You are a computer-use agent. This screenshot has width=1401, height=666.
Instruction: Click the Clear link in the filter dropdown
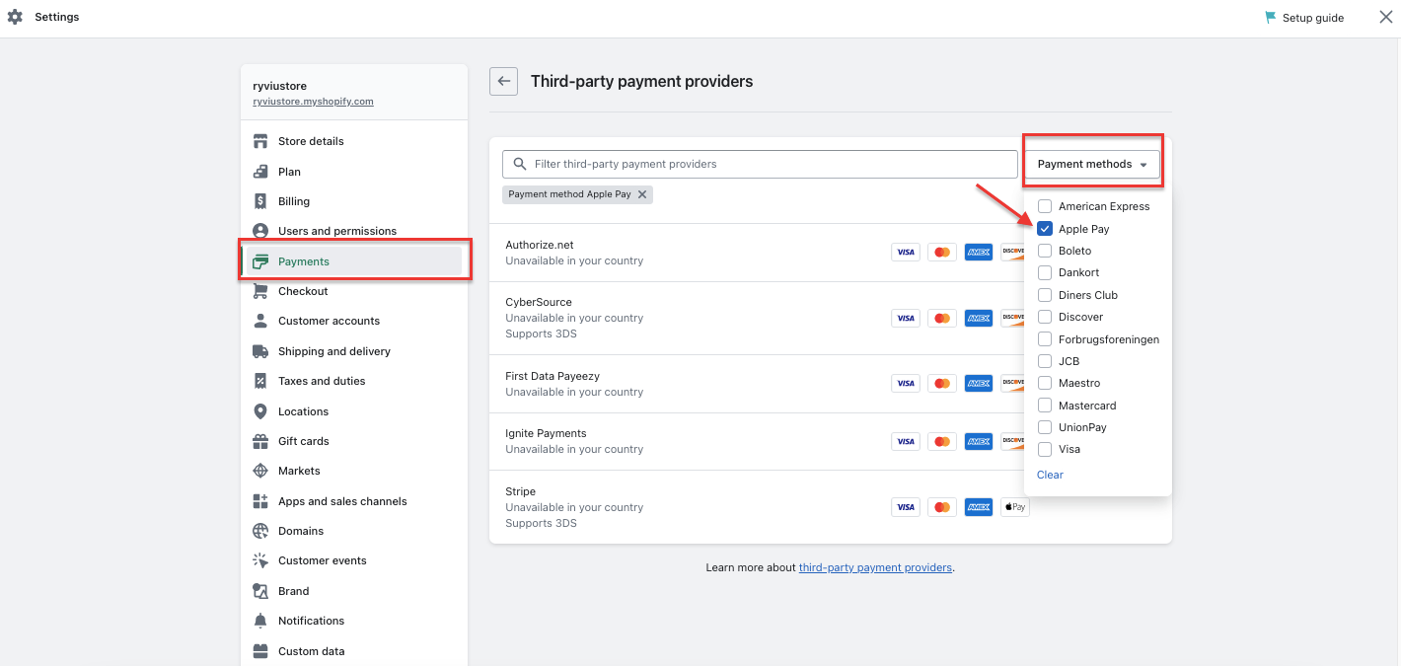tap(1049, 475)
